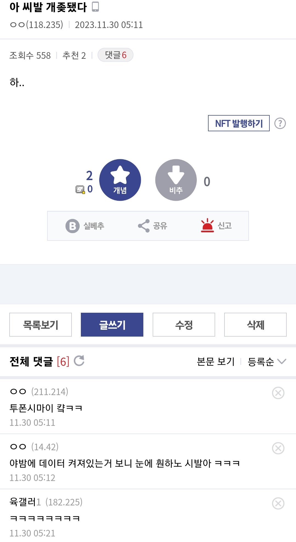Click the 댓글 6 comment count badge
296x542 pixels.
point(115,55)
